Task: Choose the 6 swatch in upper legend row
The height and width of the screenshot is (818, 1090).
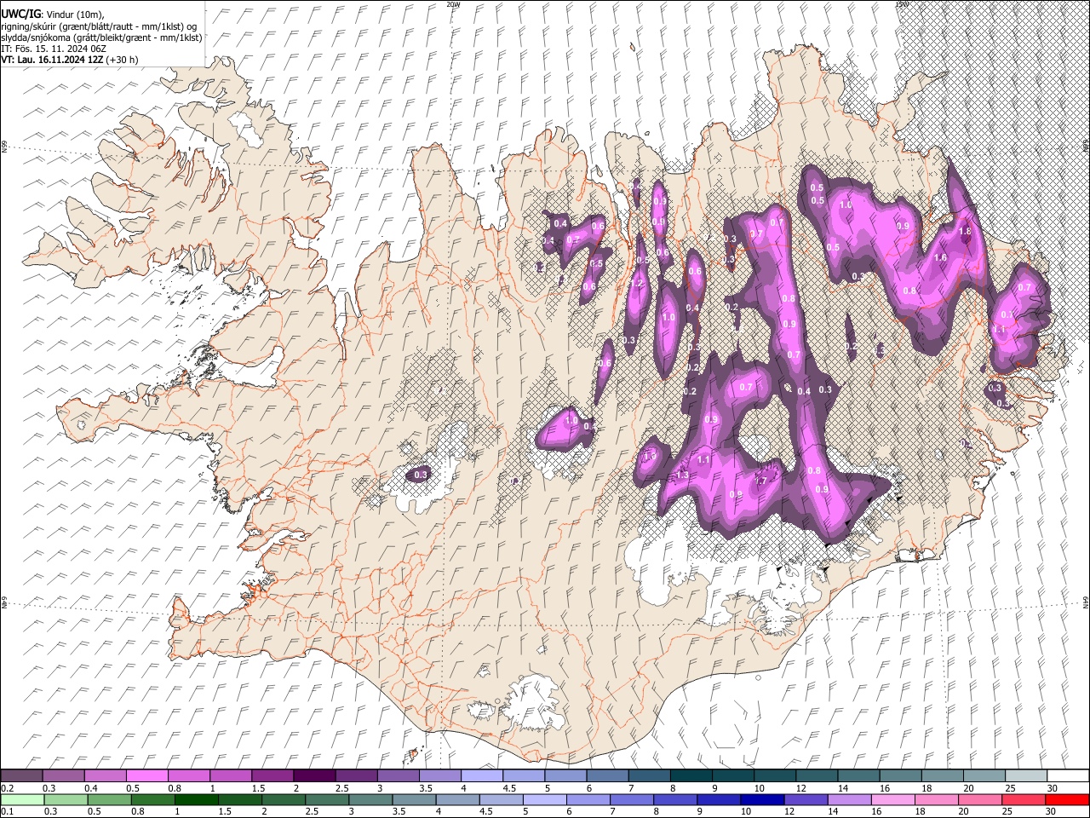Action: [608, 775]
